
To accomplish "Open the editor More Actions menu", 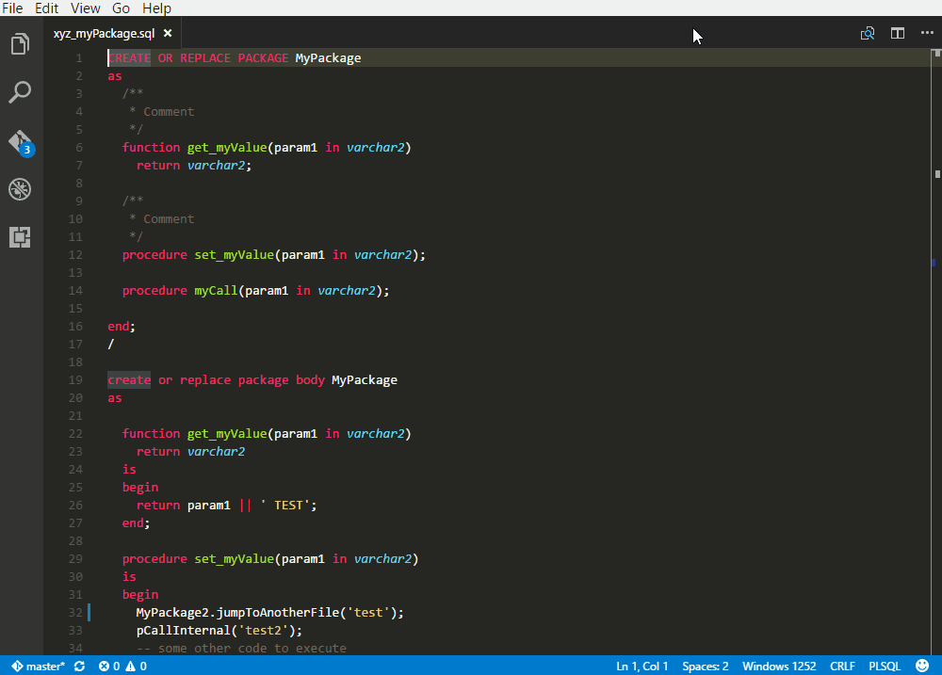I will coord(927,32).
